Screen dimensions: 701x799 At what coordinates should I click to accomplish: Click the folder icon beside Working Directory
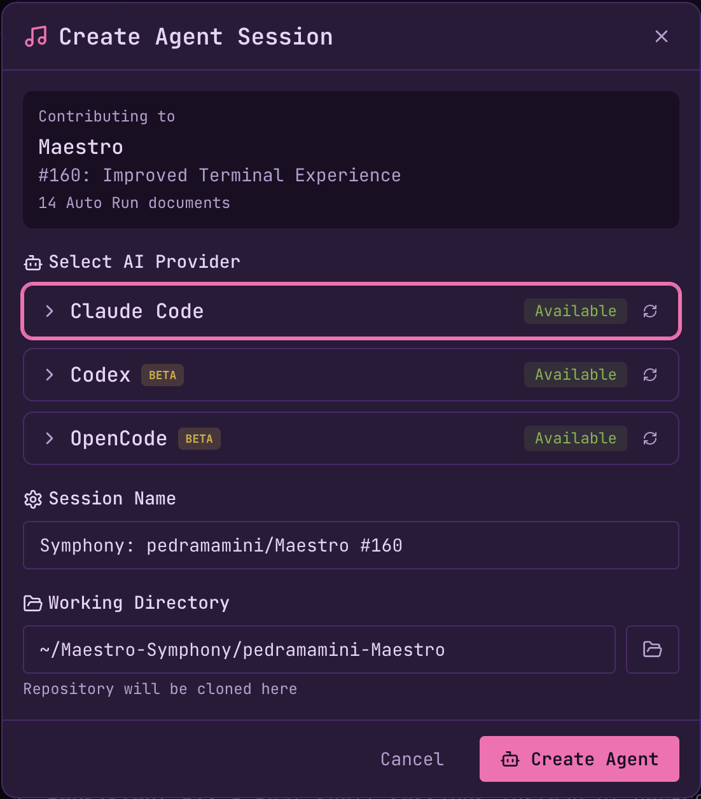[32, 603]
